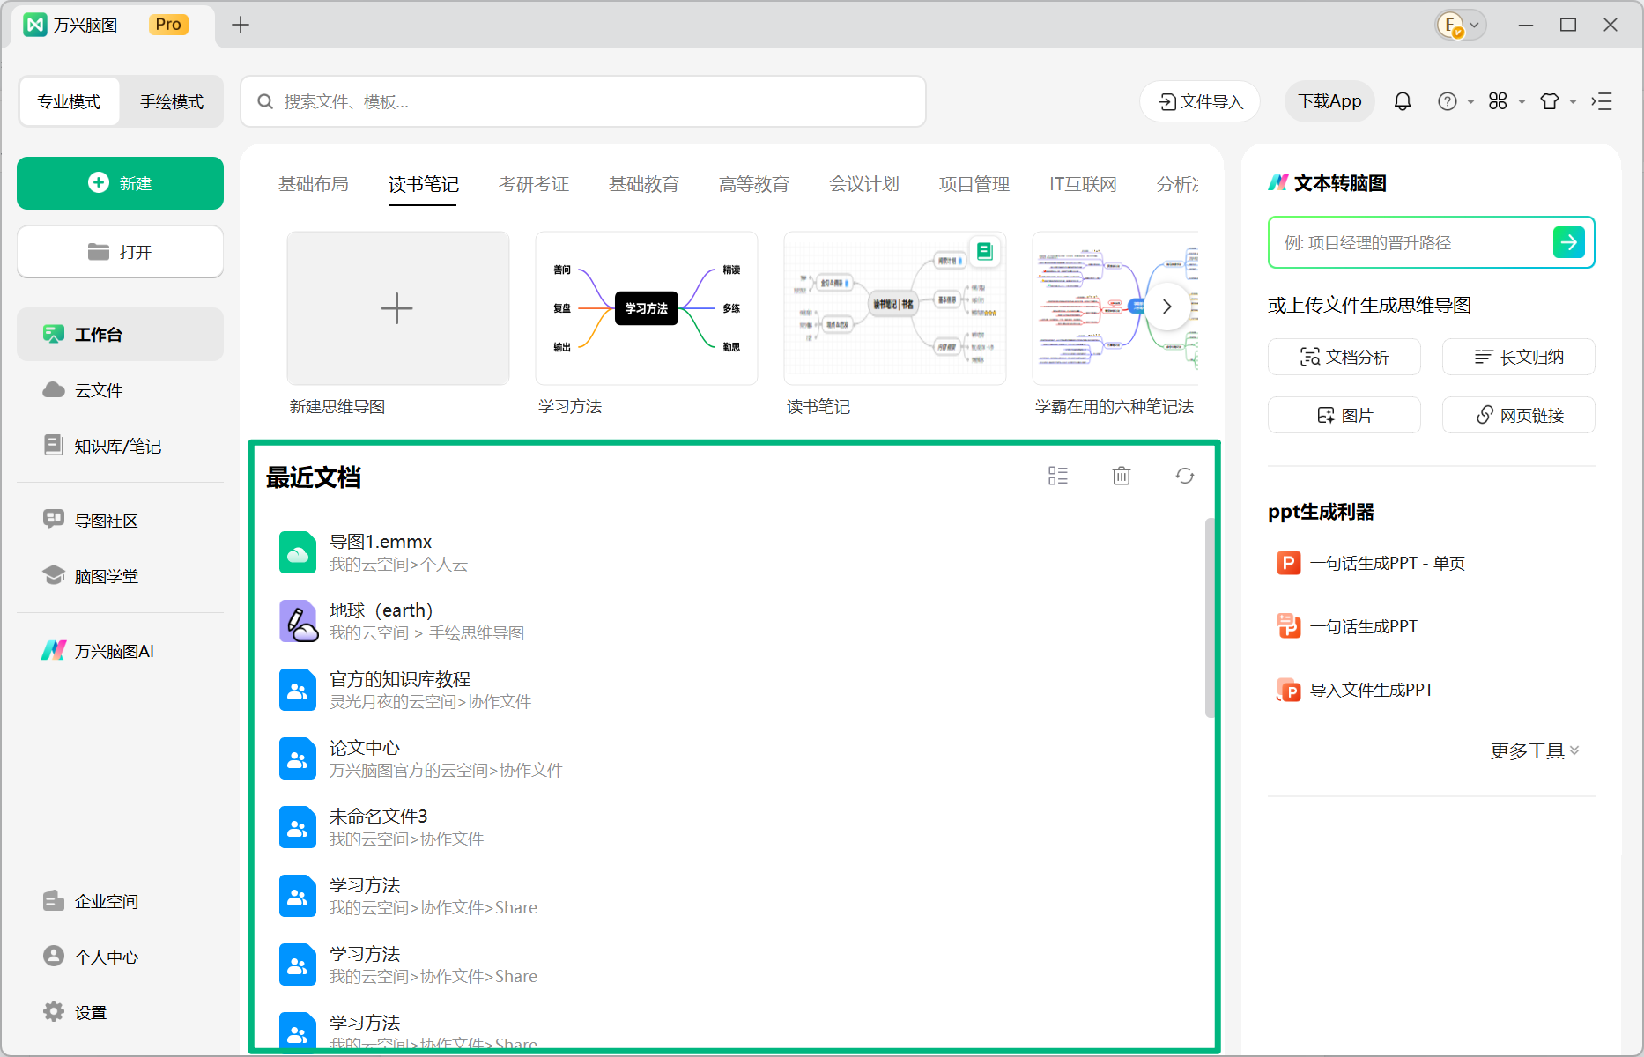Open the help question mark menu
Screen dimensions: 1644x1057
point(1455,101)
